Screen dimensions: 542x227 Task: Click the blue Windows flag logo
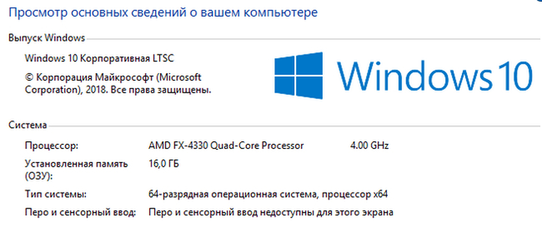tap(298, 76)
